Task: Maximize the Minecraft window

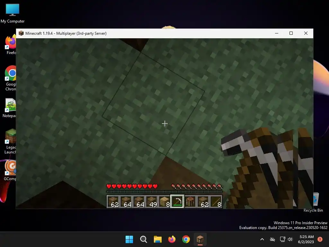Action: [291, 33]
